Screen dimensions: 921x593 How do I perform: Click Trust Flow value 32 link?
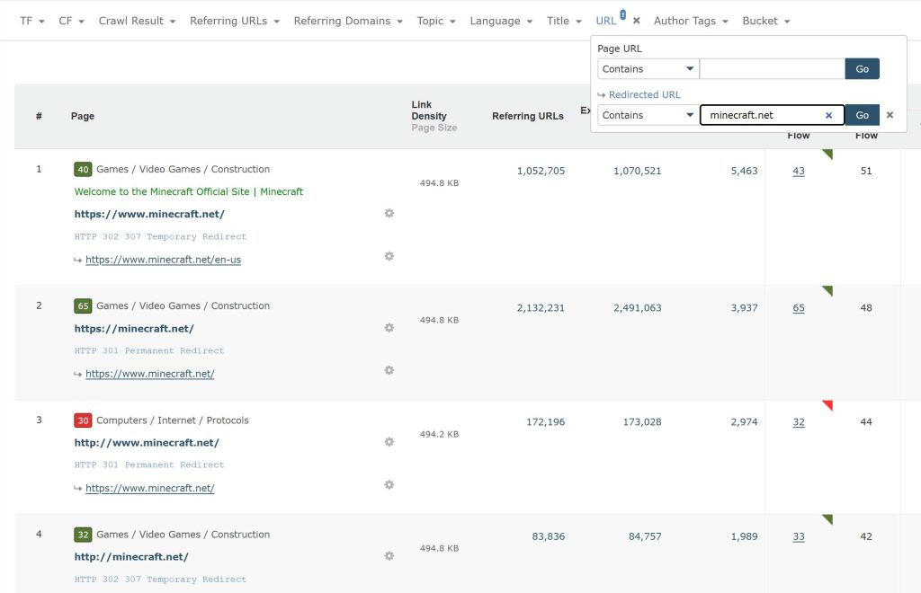point(799,422)
